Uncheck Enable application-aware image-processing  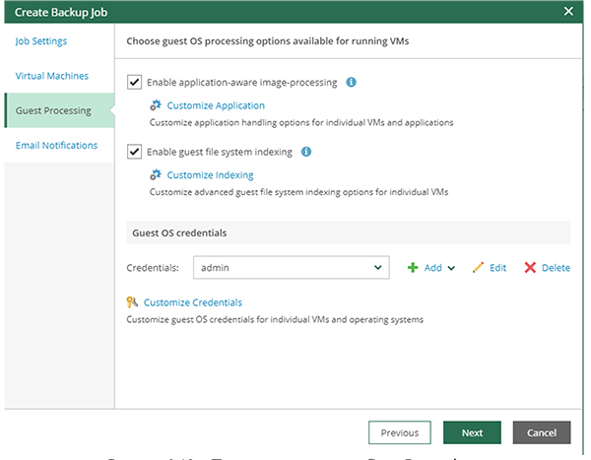pyautogui.click(x=135, y=83)
